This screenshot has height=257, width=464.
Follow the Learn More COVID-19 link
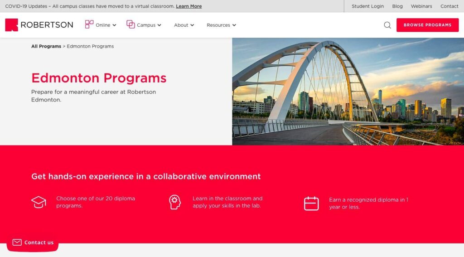189,6
